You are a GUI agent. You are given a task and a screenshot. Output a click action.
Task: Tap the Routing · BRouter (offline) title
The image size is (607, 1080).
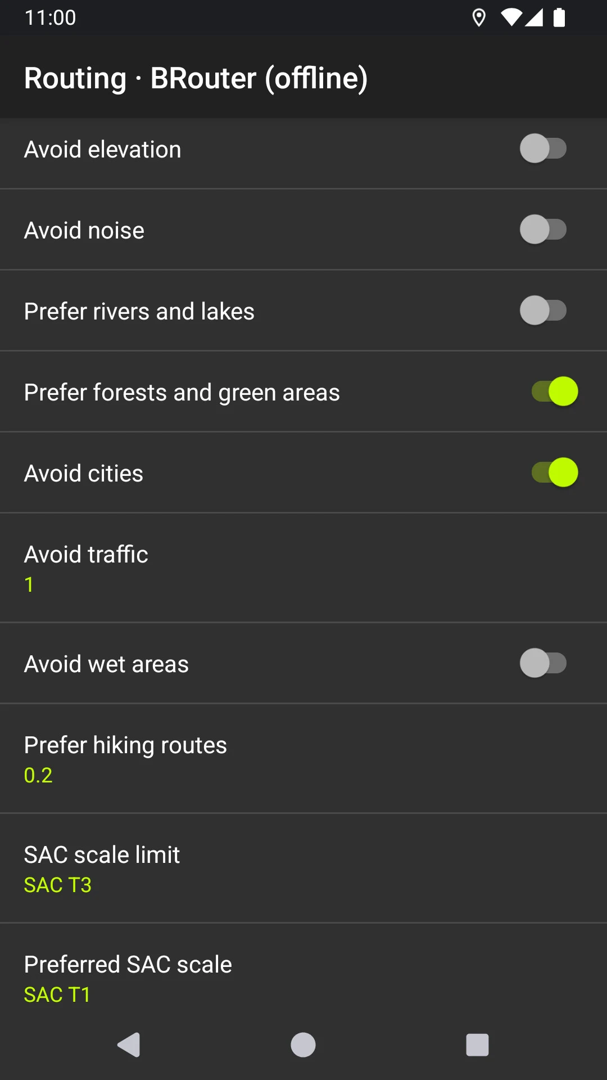196,78
